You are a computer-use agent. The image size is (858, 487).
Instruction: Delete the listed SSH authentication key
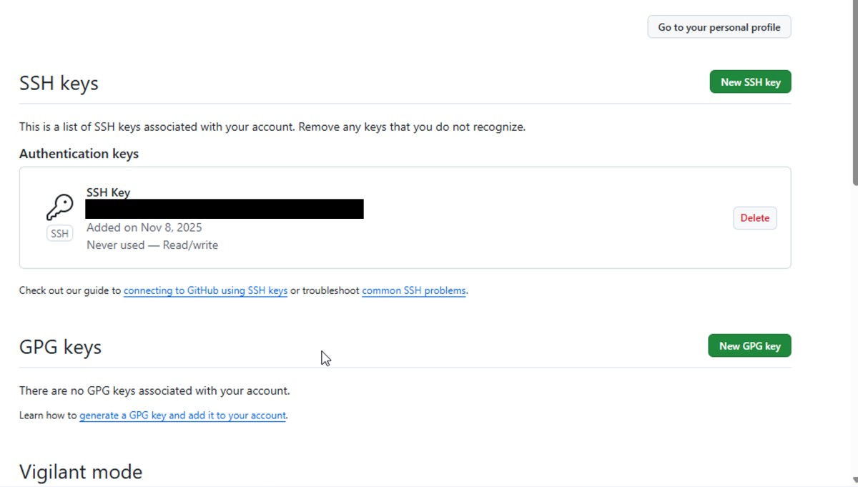pyautogui.click(x=754, y=218)
